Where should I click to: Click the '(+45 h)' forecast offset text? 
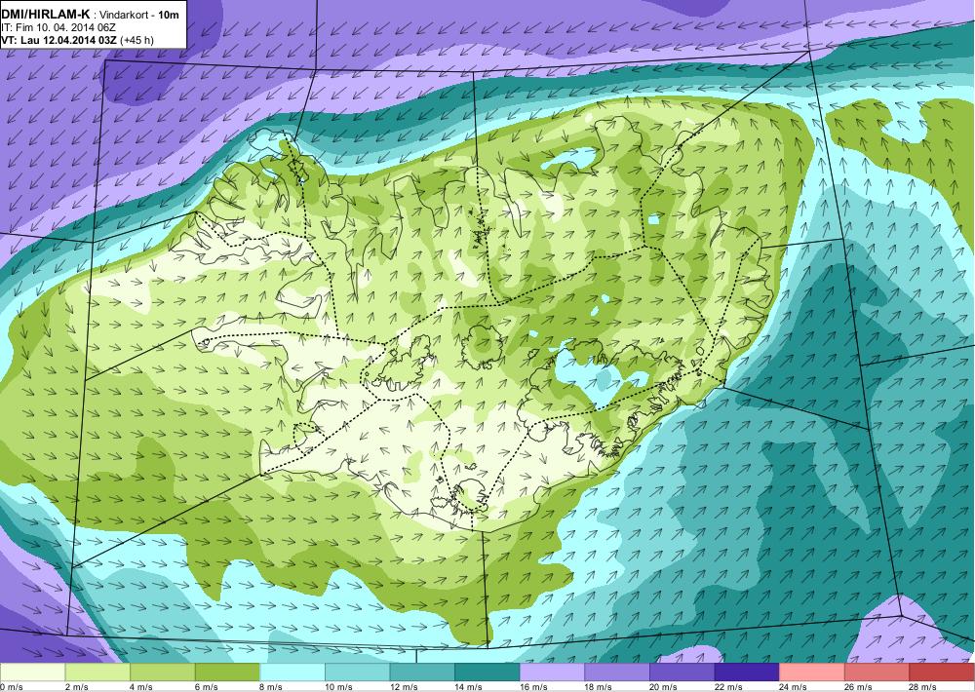[136, 40]
